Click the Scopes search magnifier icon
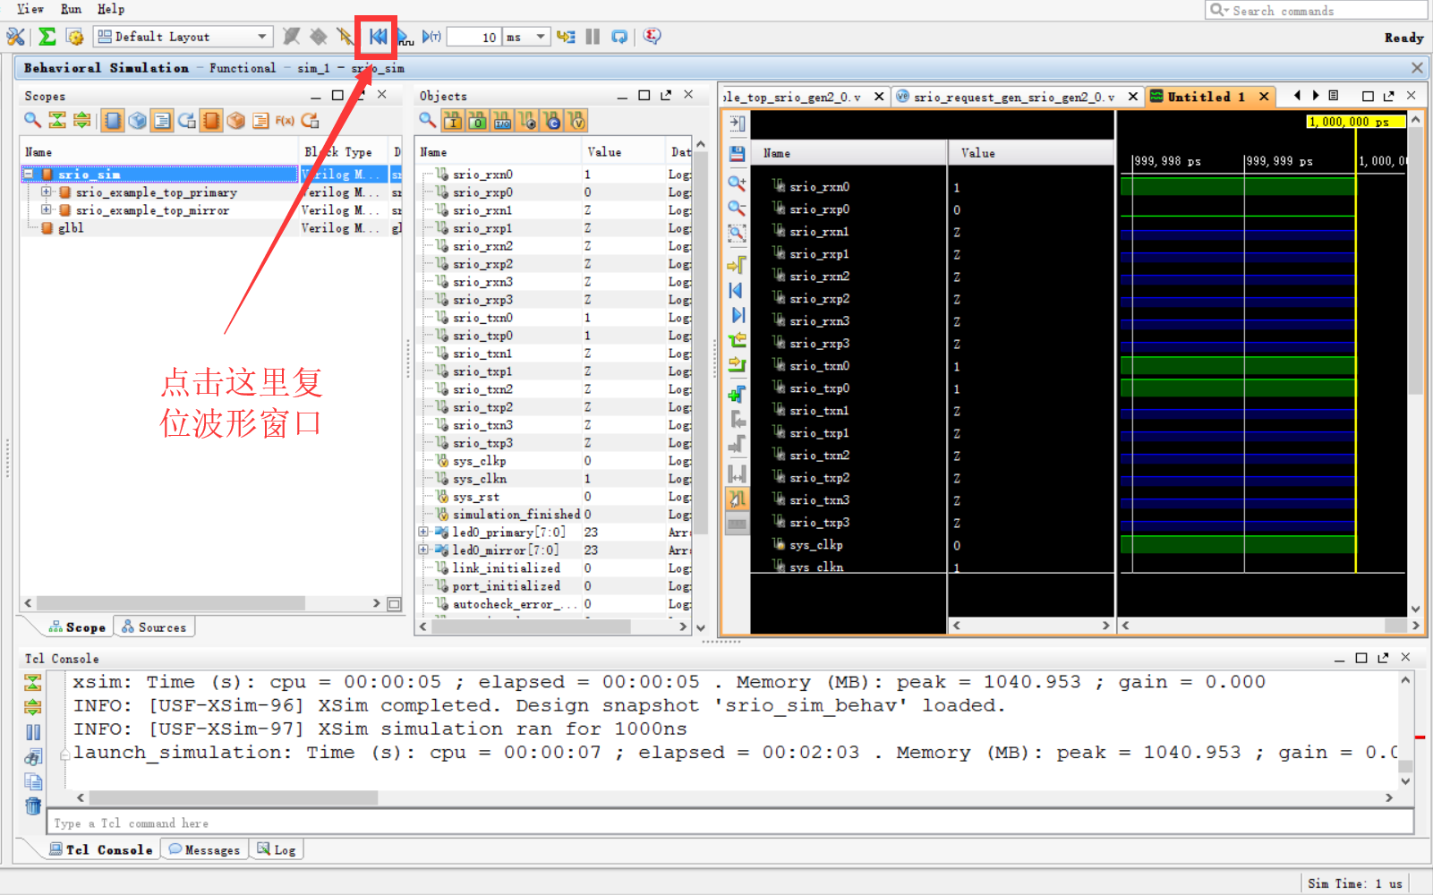1433x895 pixels. pos(32,120)
